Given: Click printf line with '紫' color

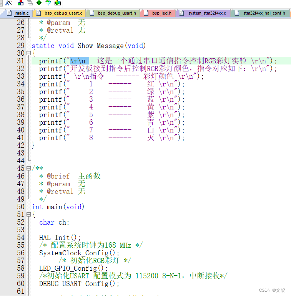Looking at the screenshot, I should point(112,115).
